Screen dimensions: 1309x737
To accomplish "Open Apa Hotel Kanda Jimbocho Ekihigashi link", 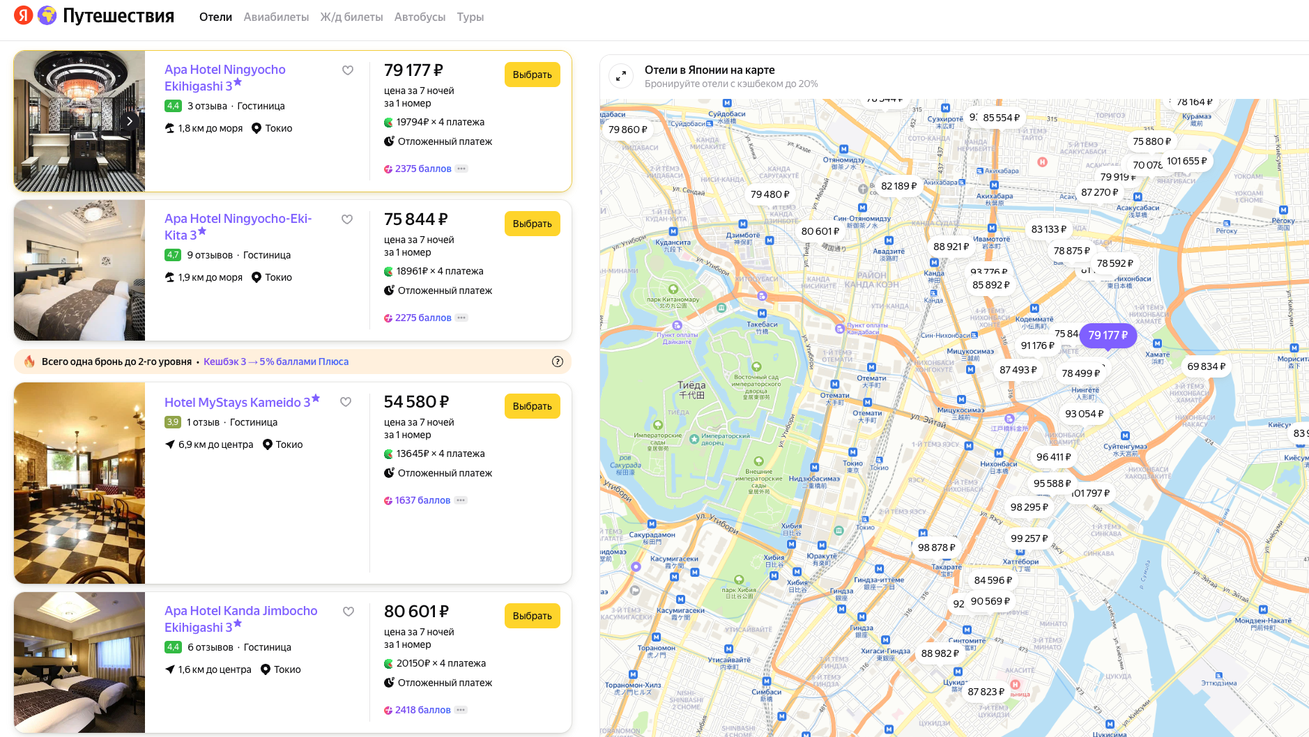I will tap(240, 619).
